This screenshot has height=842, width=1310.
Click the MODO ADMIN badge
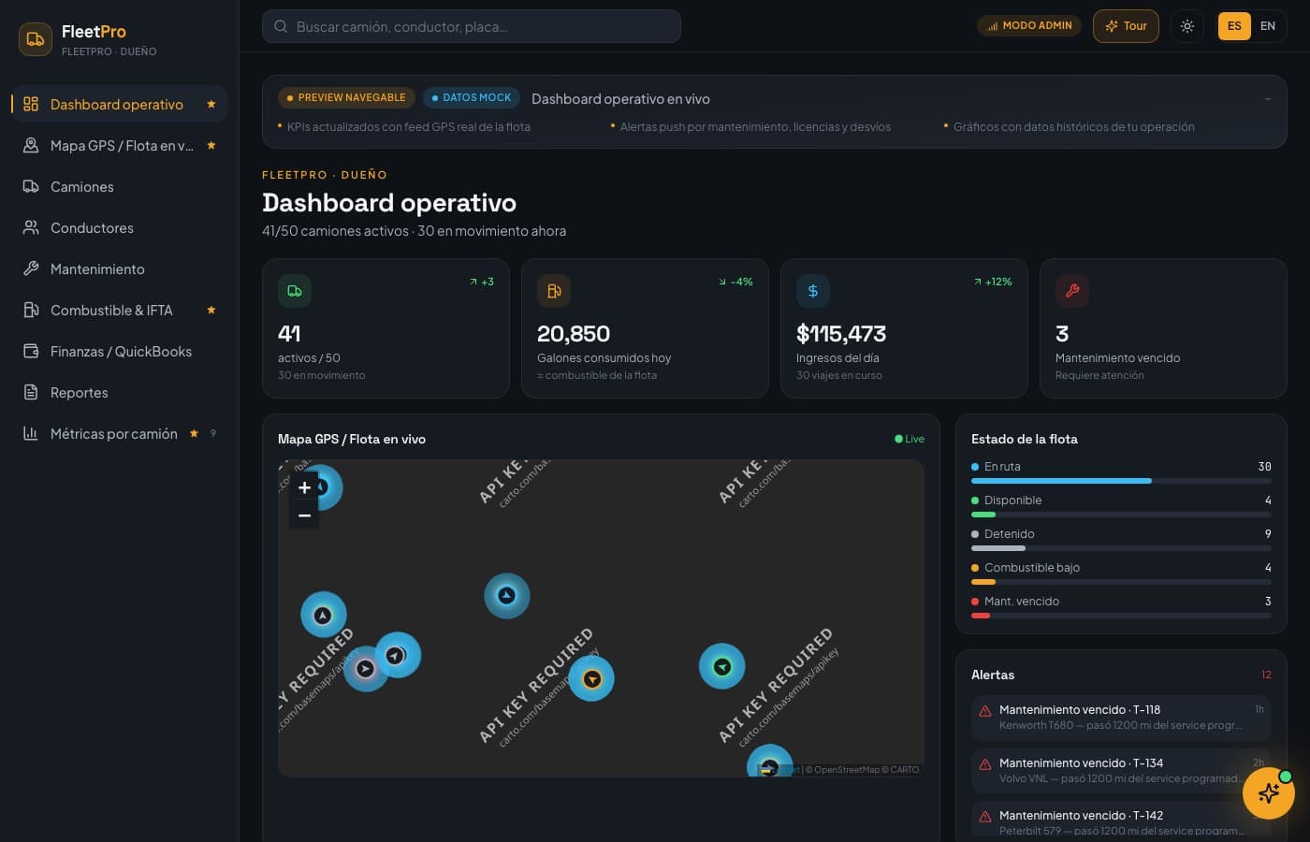[1029, 26]
